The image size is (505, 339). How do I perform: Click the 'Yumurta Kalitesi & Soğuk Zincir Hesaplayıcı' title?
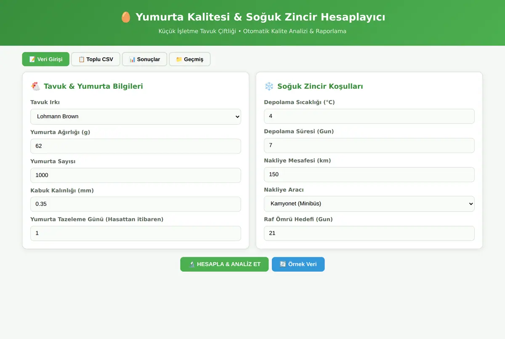(260, 17)
